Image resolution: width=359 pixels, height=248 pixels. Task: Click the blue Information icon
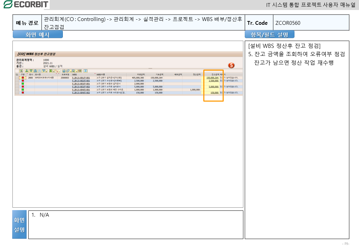click(85, 71)
